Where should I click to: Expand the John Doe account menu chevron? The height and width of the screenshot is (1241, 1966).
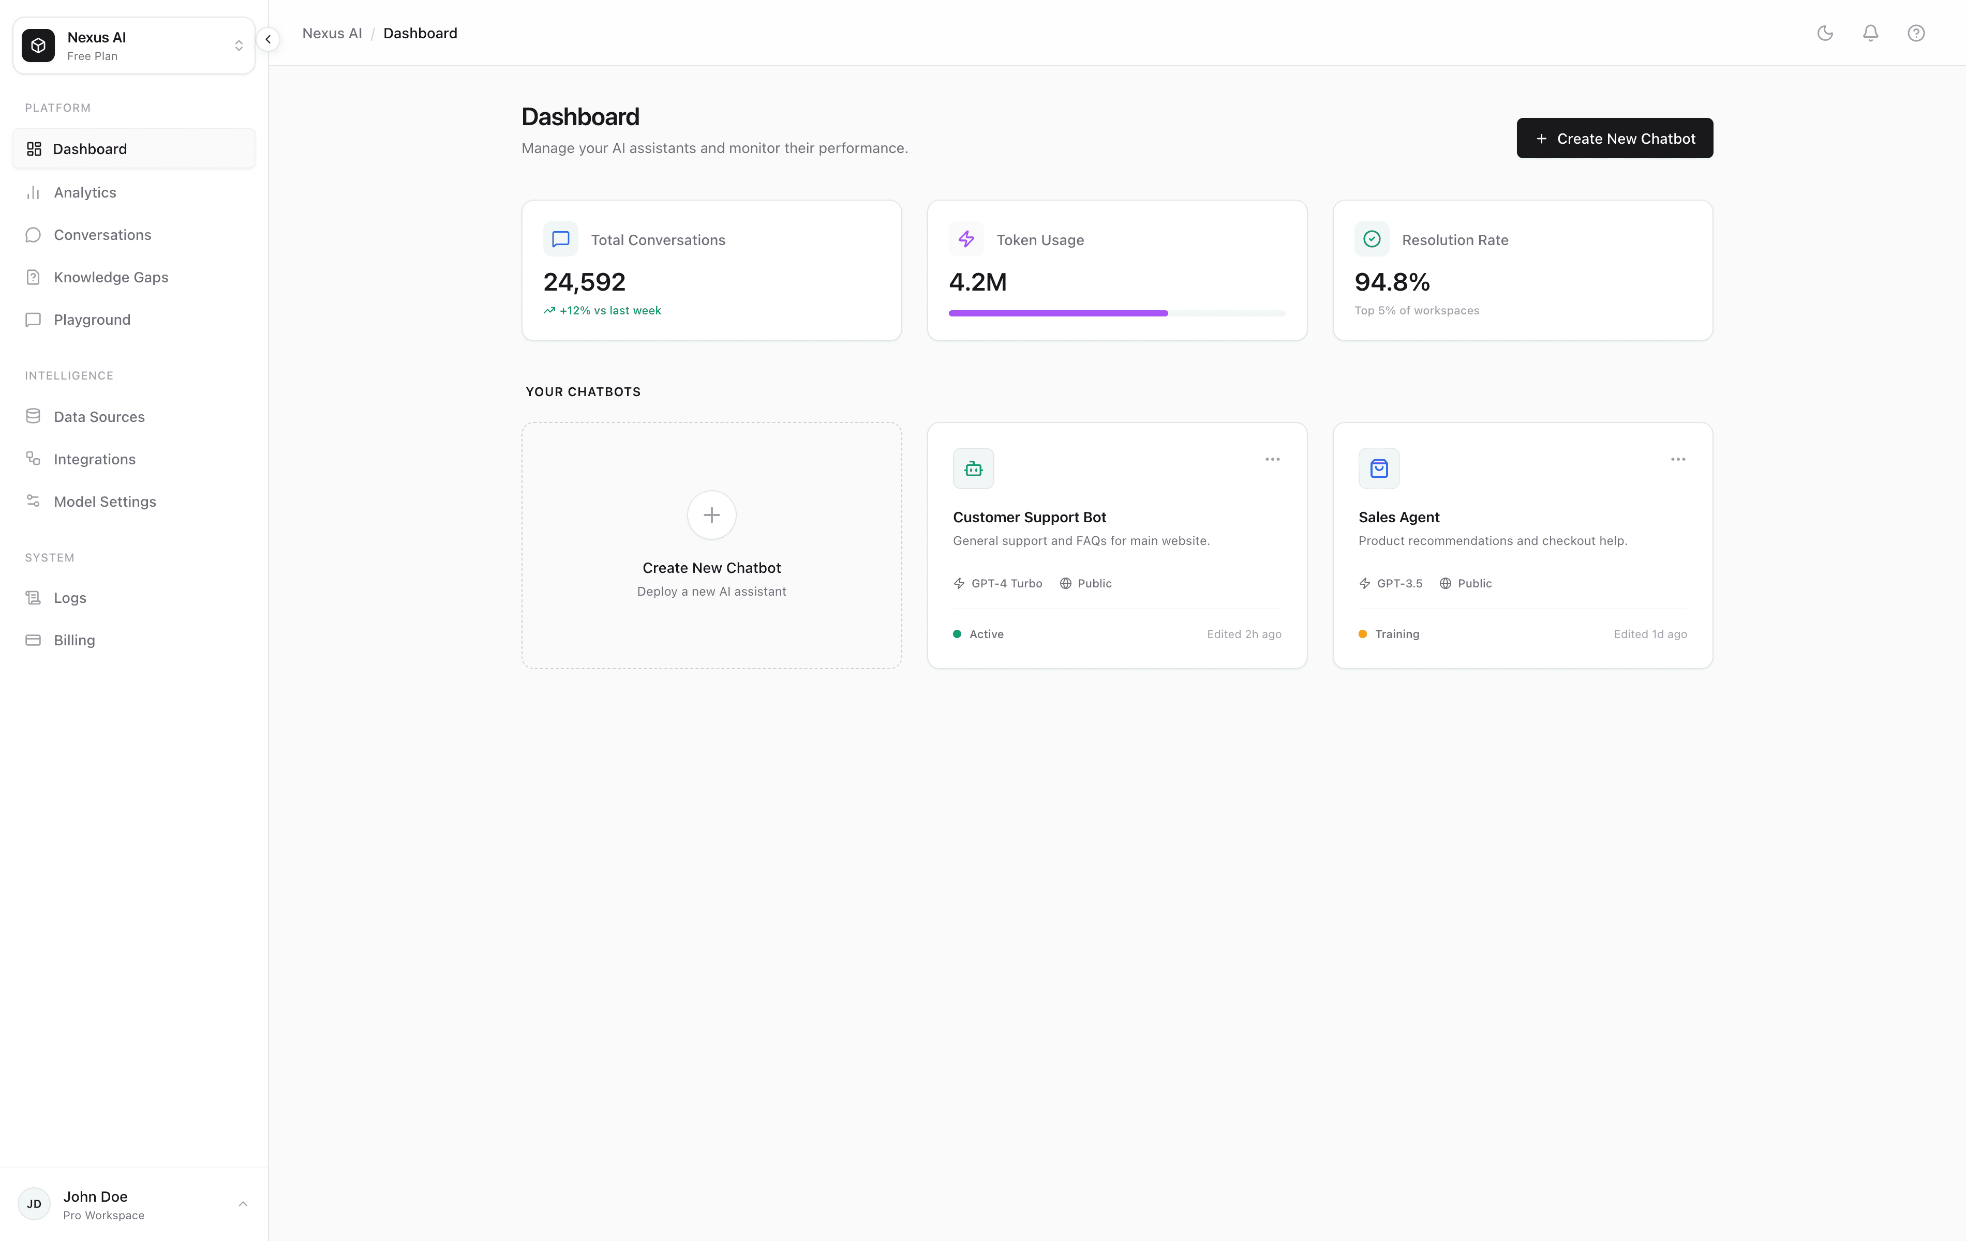coord(243,1203)
